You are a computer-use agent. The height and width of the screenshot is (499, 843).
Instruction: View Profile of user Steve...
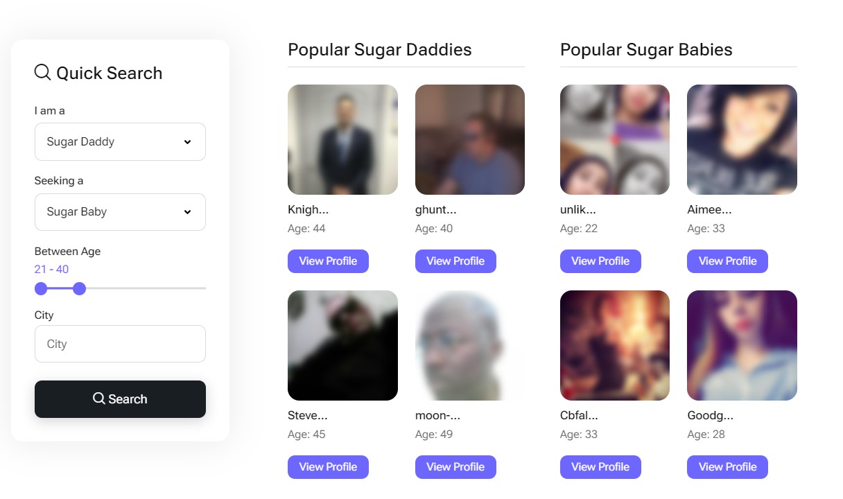328,467
